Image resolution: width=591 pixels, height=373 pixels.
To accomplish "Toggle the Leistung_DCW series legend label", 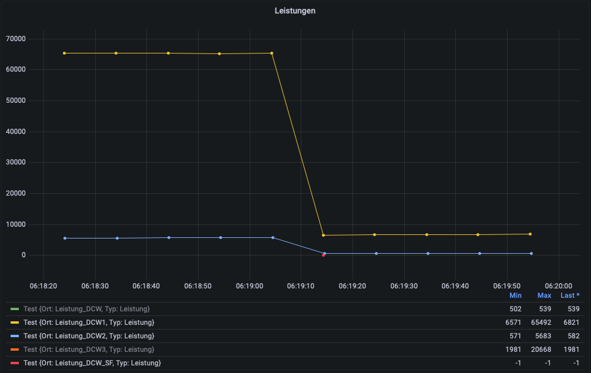I will click(x=87, y=309).
